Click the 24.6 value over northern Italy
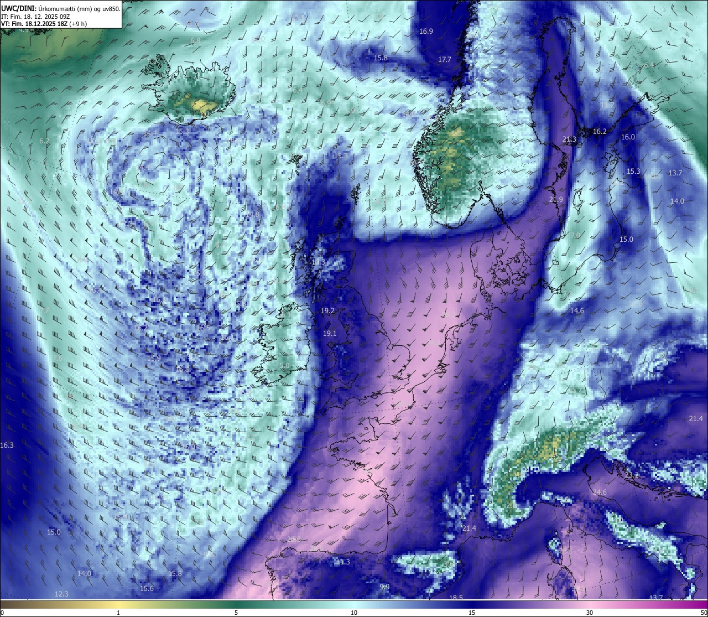Screen dimensions: 708x617 pos(599,492)
